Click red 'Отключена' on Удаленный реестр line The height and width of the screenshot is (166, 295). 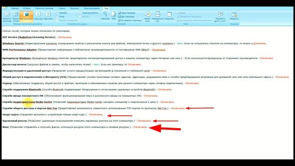[x=144, y=121]
